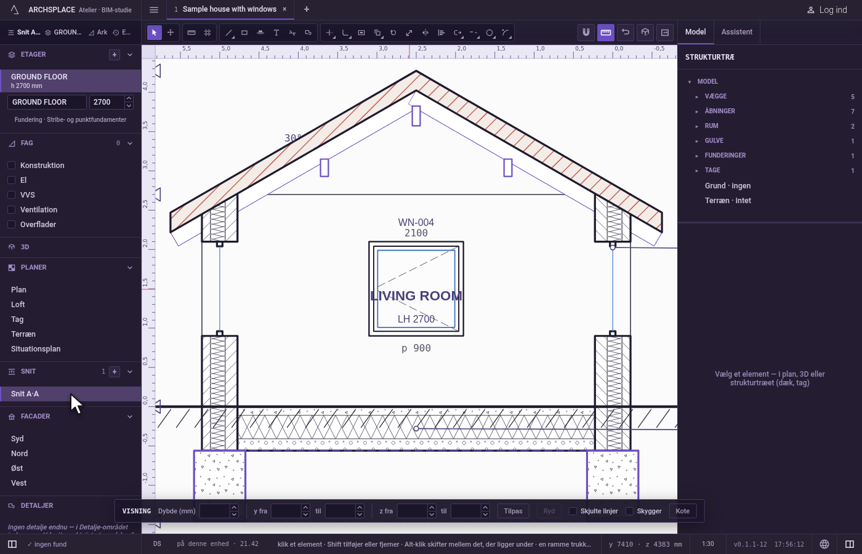Open the hamburger menu
862x554 pixels.
[154, 10]
